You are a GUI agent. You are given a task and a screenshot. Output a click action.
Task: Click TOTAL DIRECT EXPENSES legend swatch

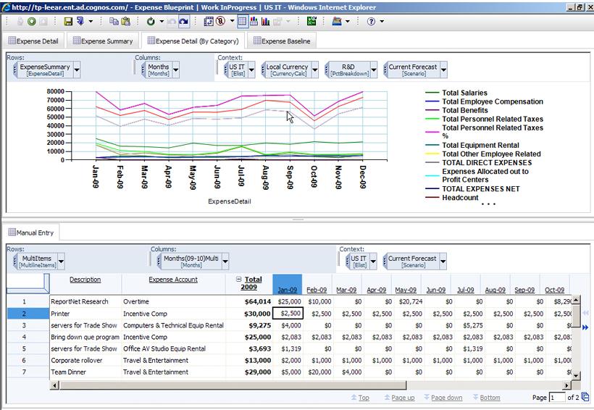(x=432, y=162)
